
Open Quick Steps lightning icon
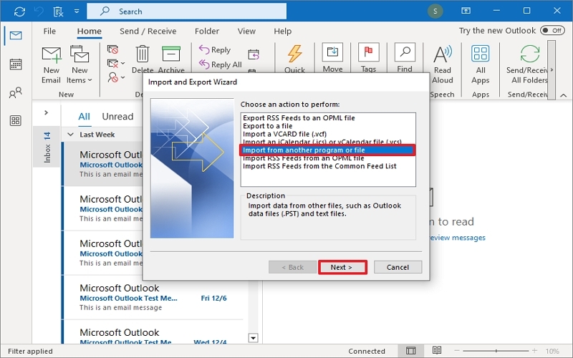pos(294,54)
